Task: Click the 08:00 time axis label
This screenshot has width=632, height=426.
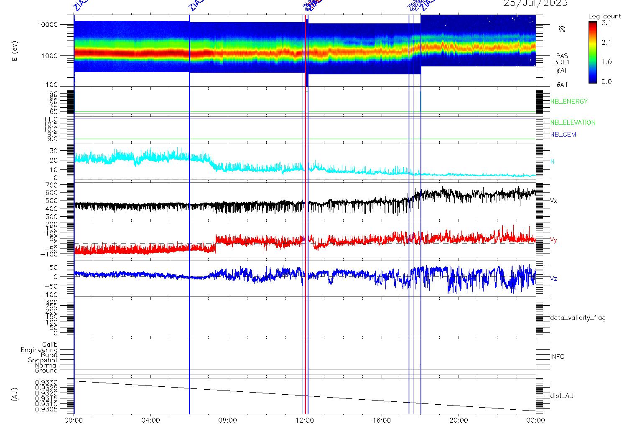Action: point(228,420)
